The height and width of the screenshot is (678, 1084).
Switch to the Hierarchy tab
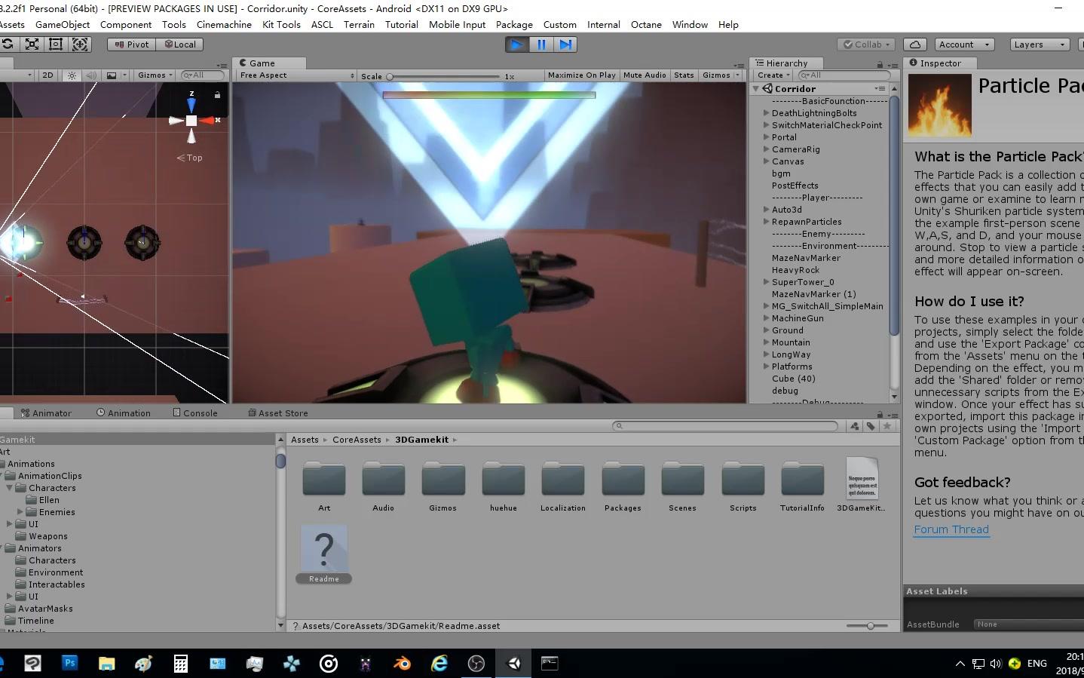[786, 63]
